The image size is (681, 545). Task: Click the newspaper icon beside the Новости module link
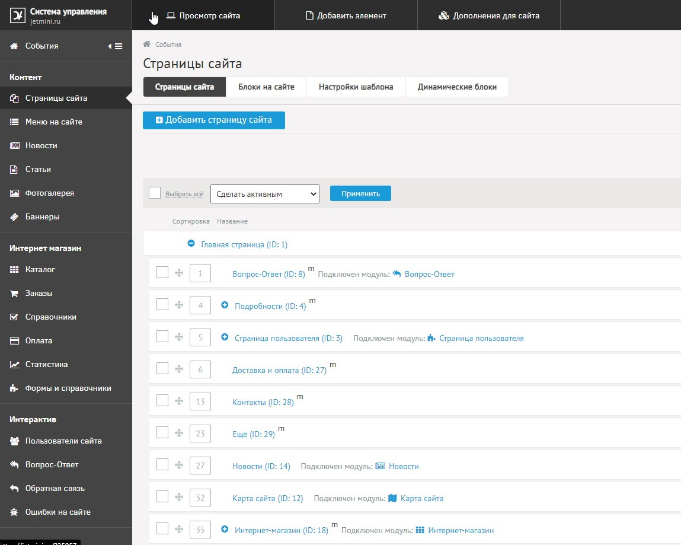click(380, 466)
